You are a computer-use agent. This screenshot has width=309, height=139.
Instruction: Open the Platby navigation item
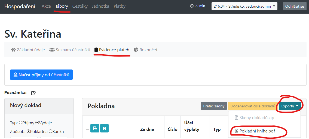[x=120, y=6]
